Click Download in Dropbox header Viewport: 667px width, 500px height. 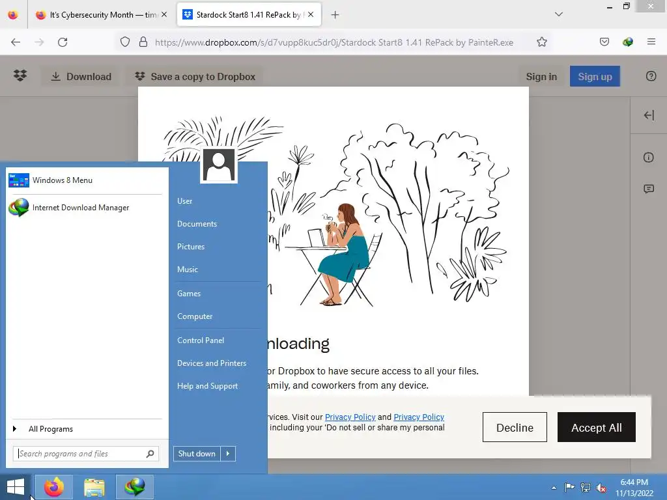coord(81,77)
